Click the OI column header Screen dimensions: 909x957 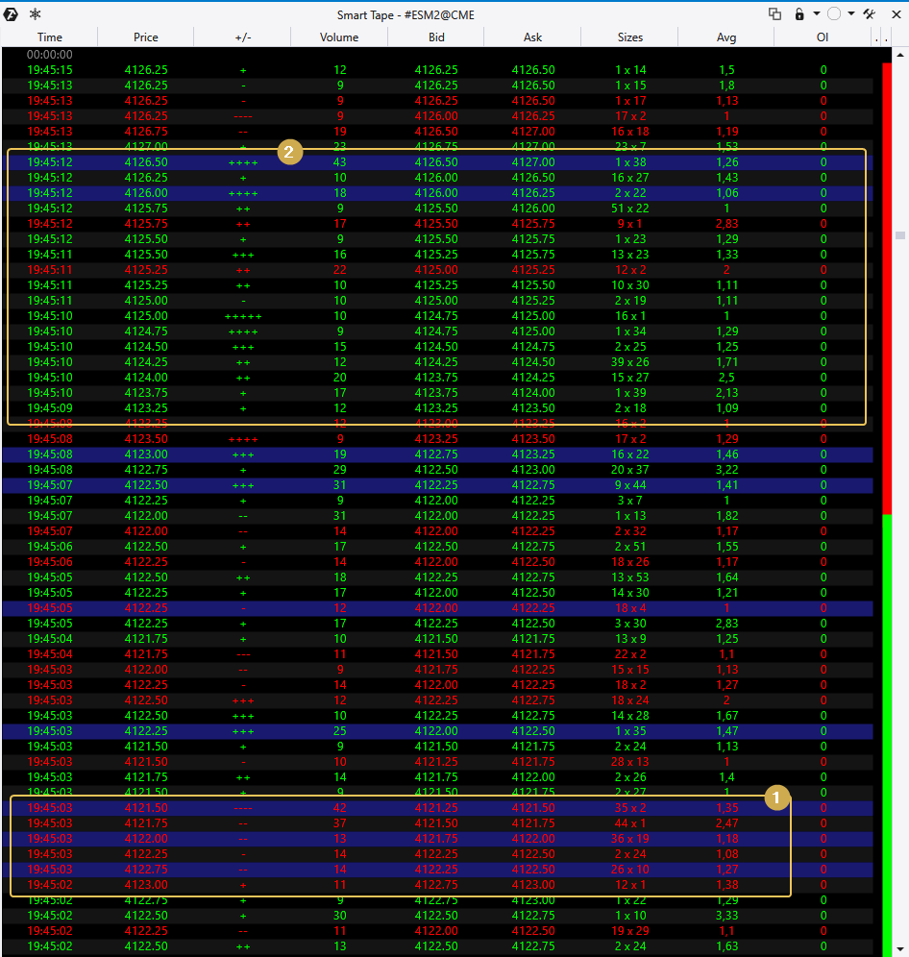coord(823,37)
